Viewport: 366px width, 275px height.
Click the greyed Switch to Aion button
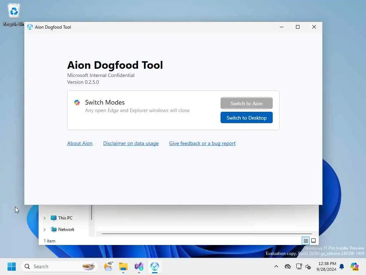(247, 103)
